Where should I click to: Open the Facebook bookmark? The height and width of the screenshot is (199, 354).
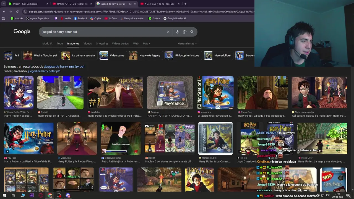point(80,19)
